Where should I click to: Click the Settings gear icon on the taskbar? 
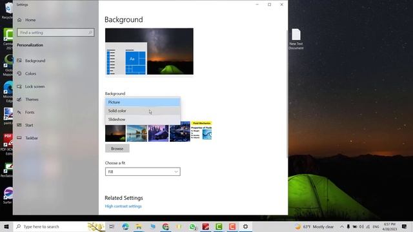[x=245, y=226]
